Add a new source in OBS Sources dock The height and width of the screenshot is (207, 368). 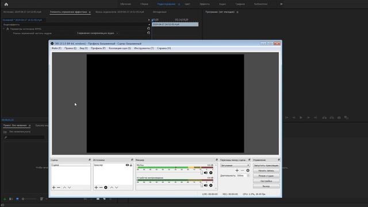tap(96, 187)
